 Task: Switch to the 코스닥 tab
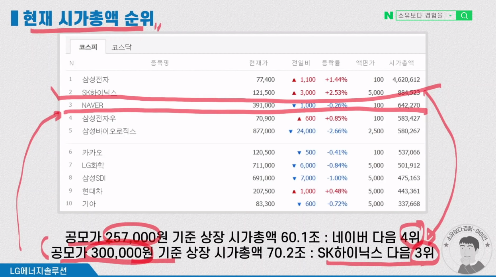click(121, 47)
